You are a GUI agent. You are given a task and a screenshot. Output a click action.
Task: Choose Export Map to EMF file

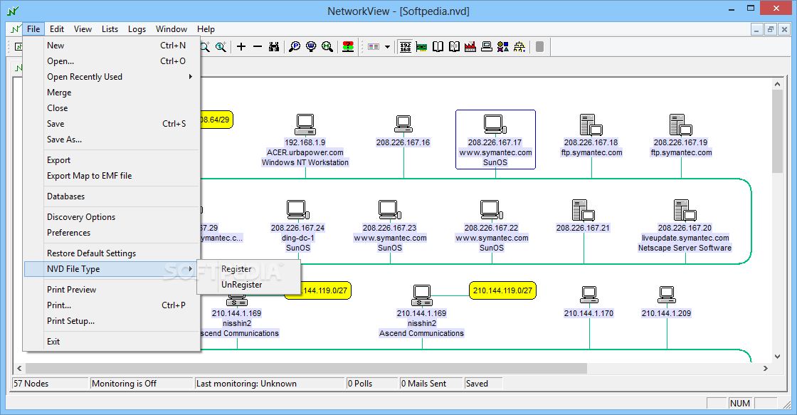111,175
